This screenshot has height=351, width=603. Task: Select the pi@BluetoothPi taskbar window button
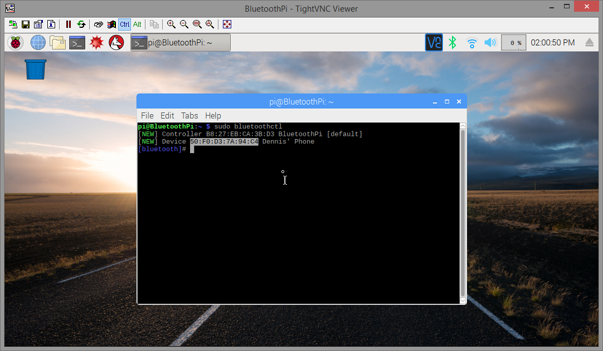point(181,43)
